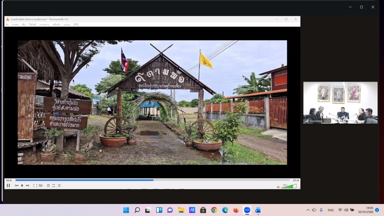Image resolution: width=384 pixels, height=216 pixels.
Task: Click the video seek progress bar
Action: click(x=153, y=180)
